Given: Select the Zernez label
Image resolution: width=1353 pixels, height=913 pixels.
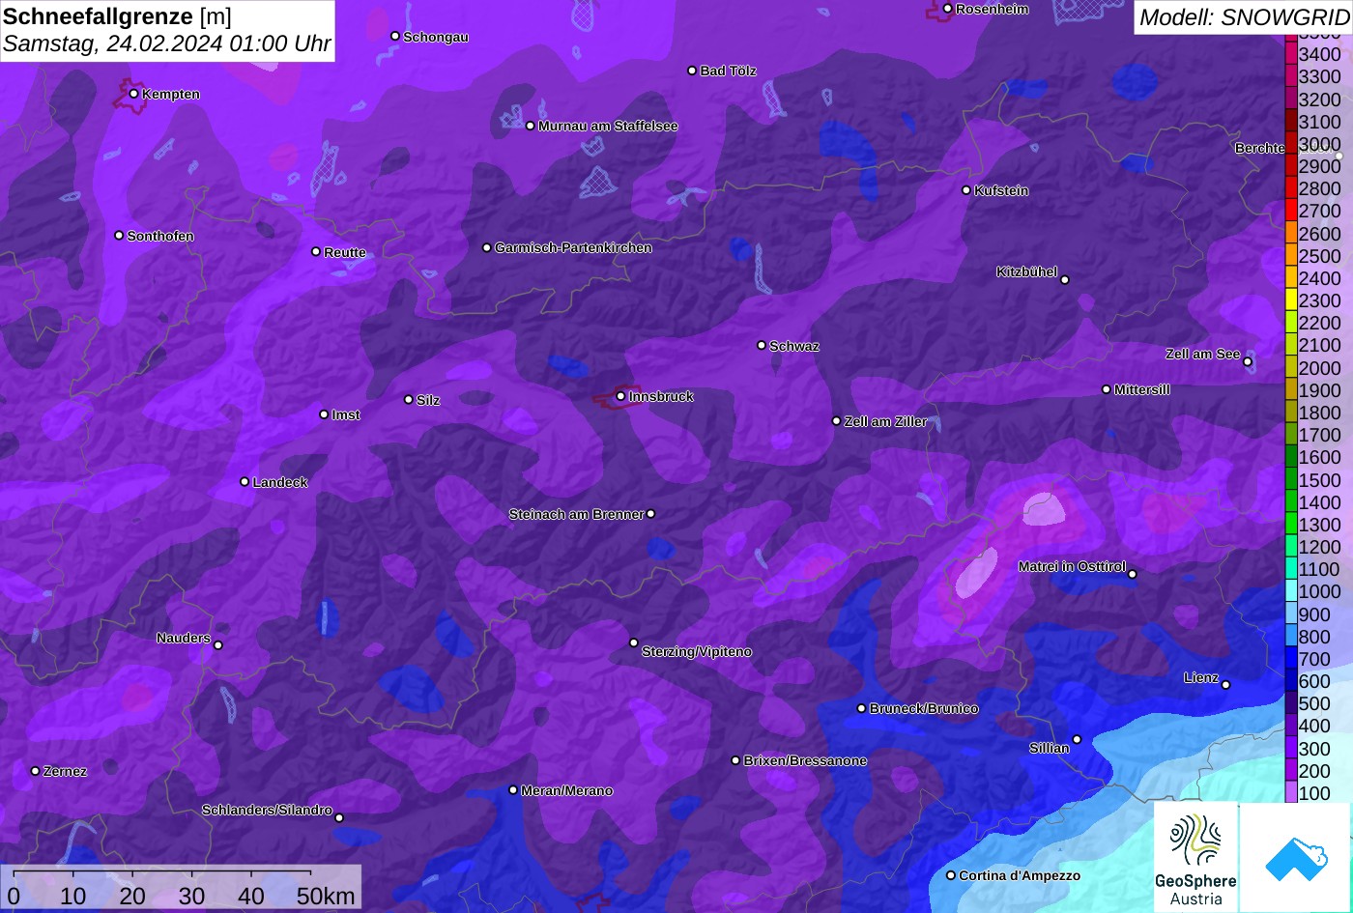Looking at the screenshot, I should point(66,772).
